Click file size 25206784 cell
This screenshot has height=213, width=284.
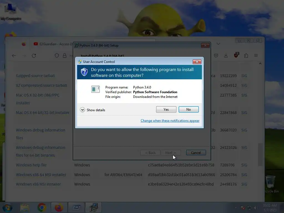[x=228, y=175]
